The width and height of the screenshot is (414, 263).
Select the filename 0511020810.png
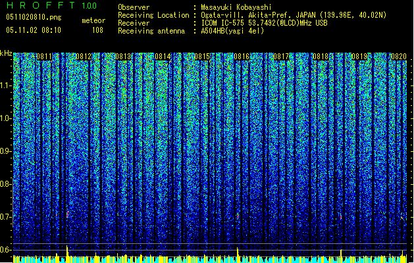click(x=34, y=17)
